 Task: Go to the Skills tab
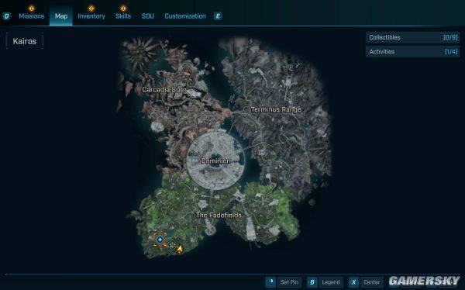click(x=123, y=16)
